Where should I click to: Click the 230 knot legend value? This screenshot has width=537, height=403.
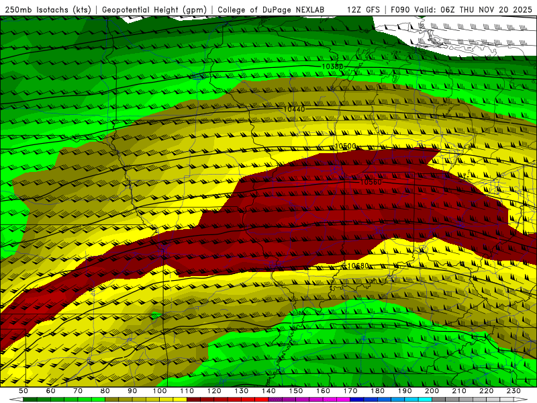coord(514,391)
